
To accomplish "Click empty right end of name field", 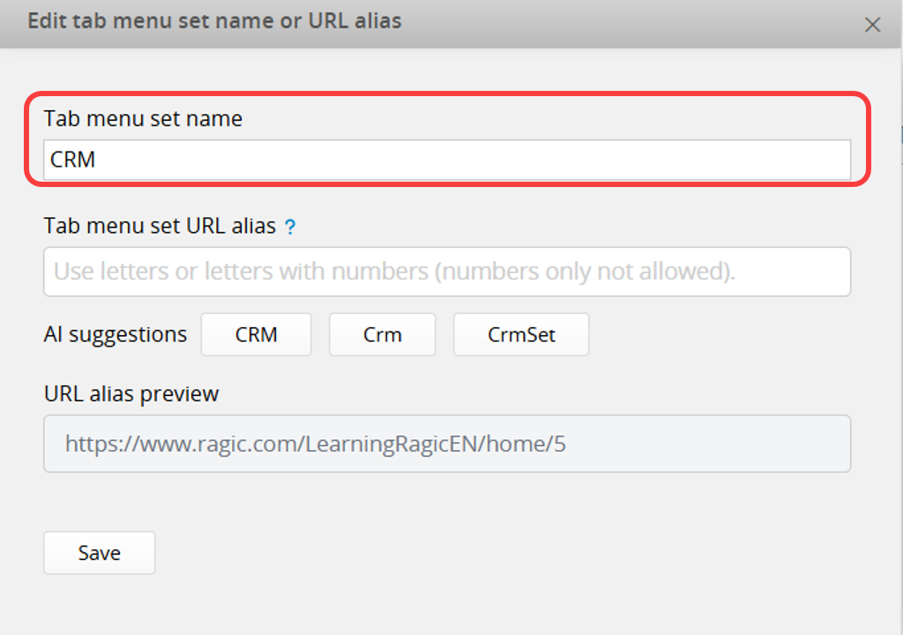I will [x=794, y=161].
